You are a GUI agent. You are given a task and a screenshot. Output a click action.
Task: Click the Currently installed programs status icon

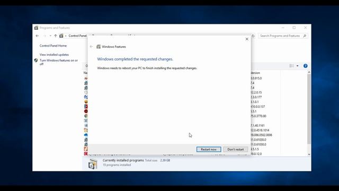pyautogui.click(x=93, y=163)
